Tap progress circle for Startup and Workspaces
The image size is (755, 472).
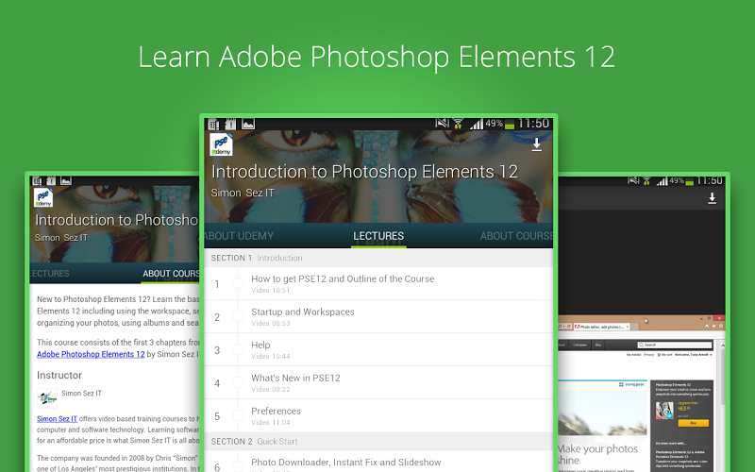(239, 316)
